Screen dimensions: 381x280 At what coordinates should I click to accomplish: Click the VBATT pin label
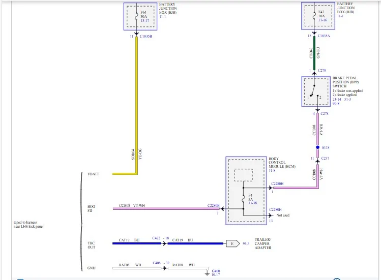93,174
